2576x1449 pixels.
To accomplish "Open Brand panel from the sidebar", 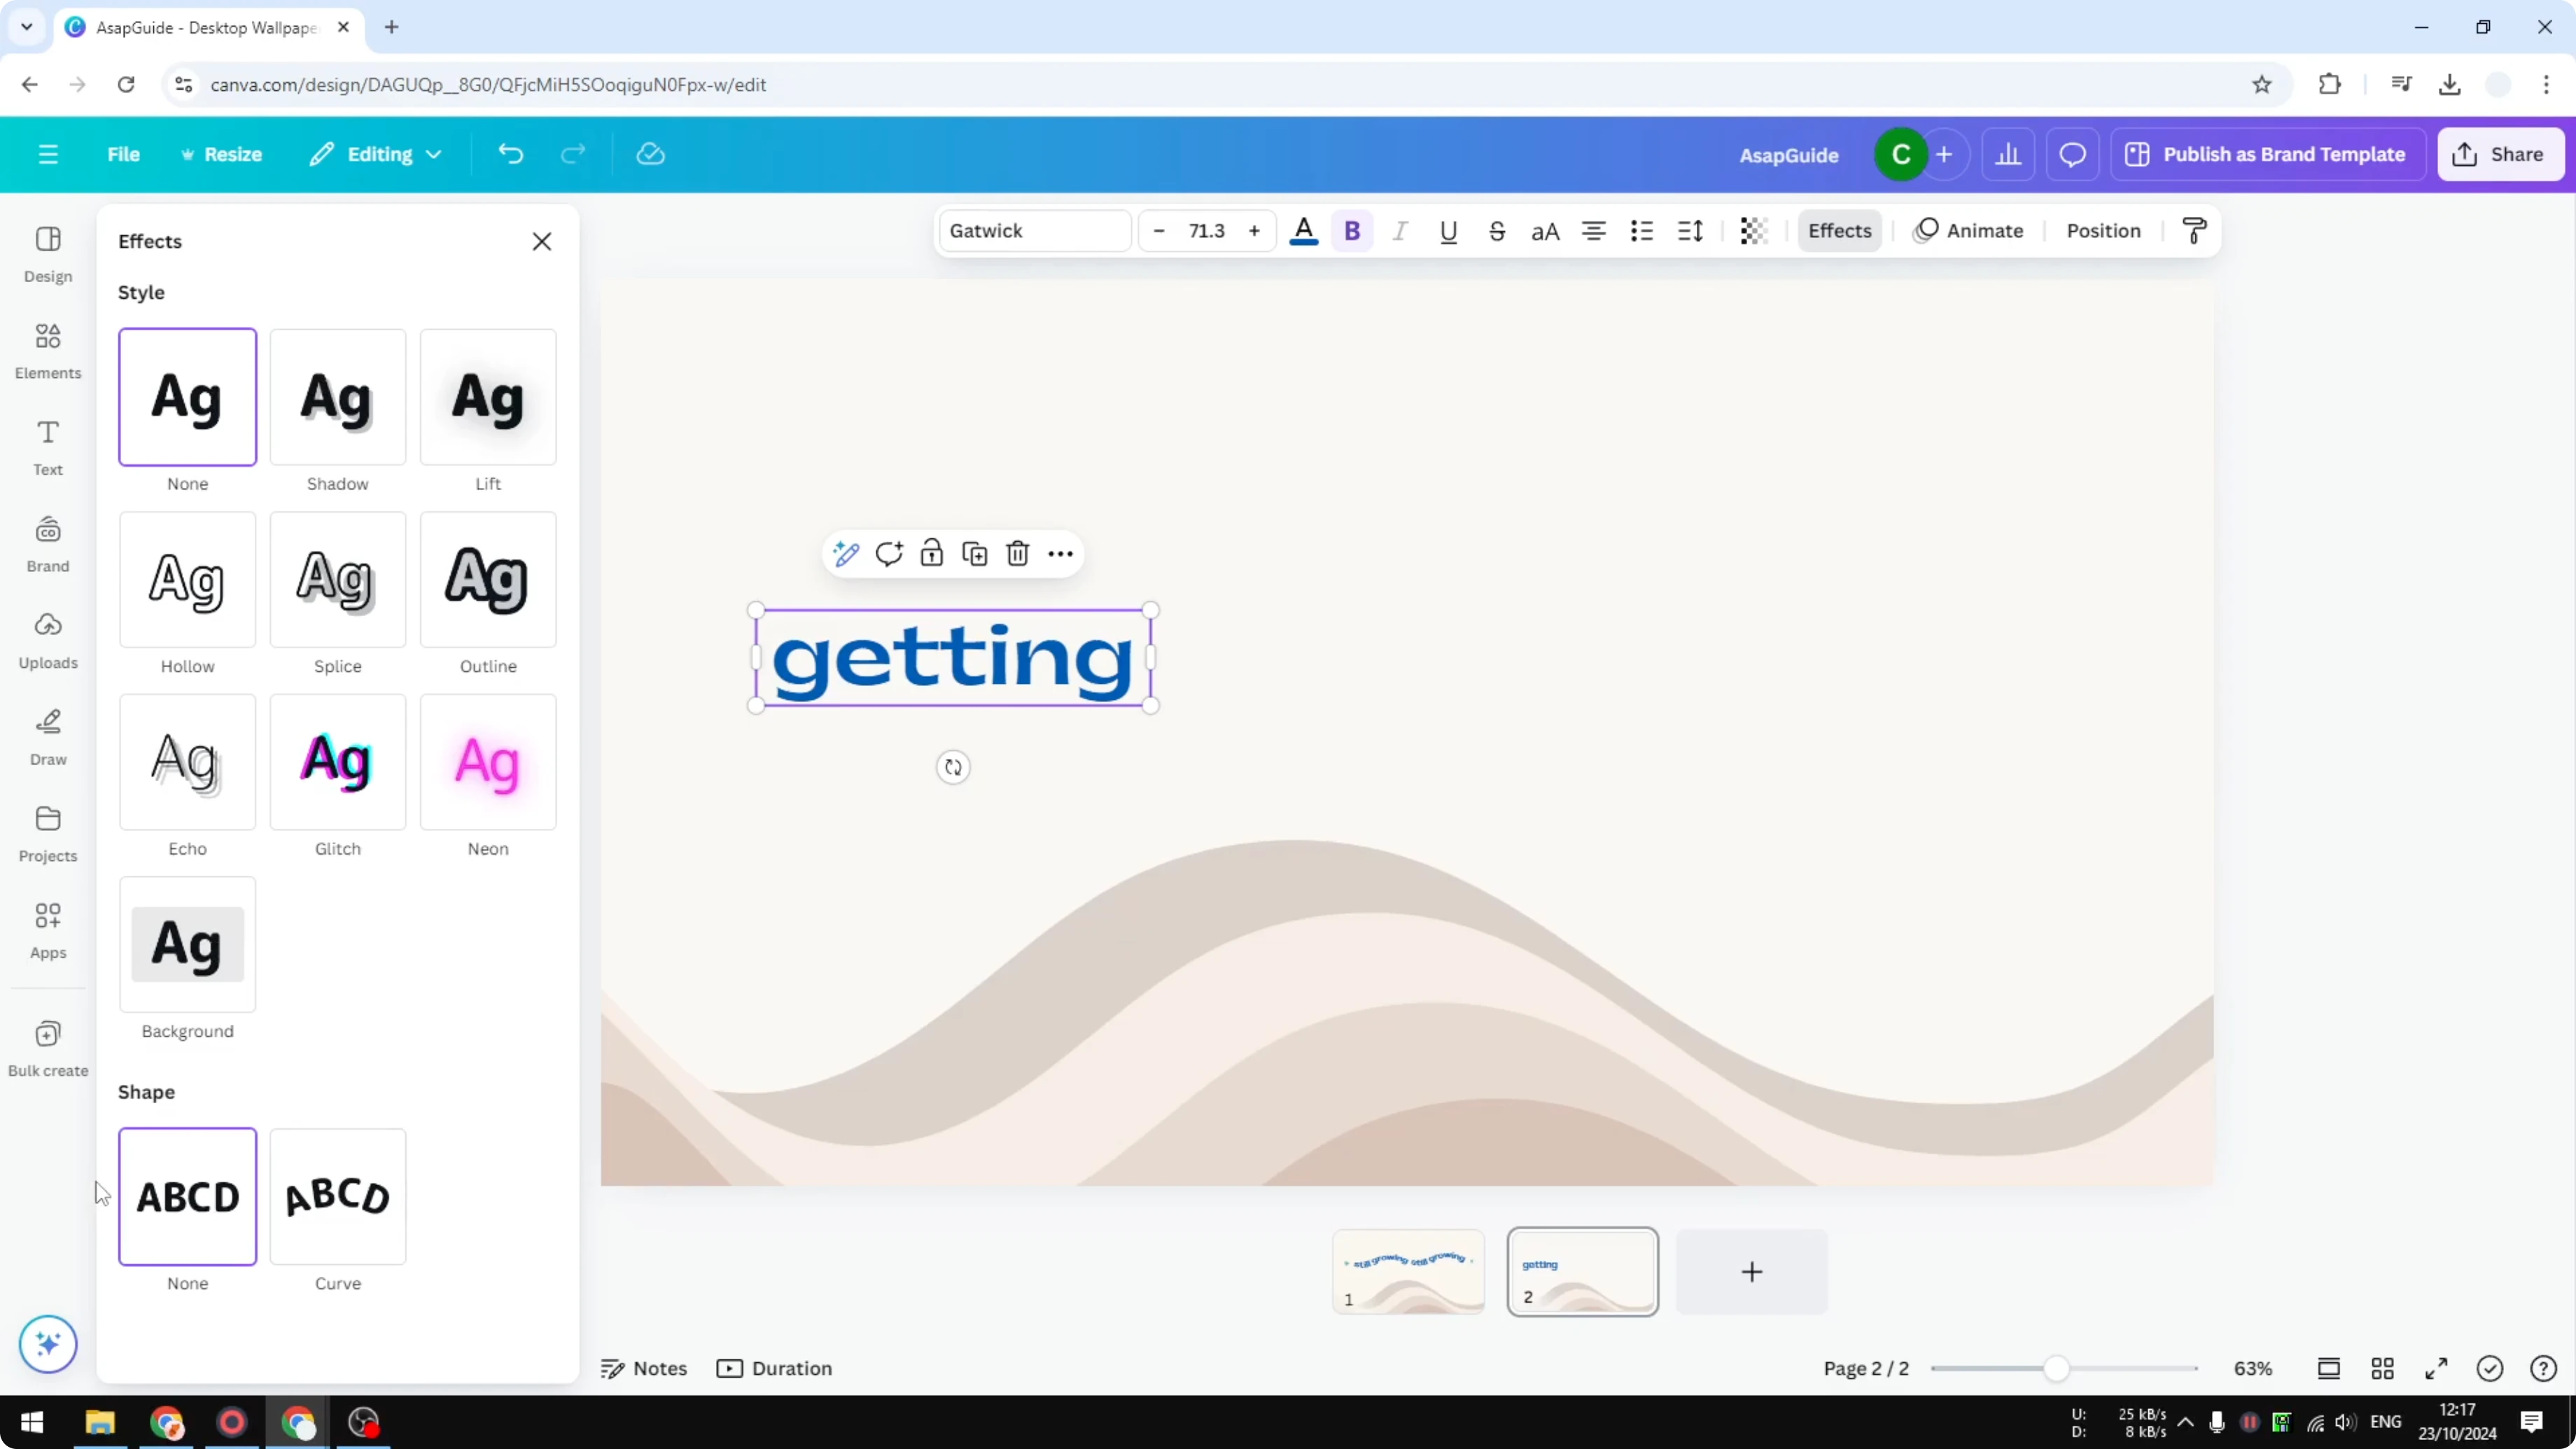I will coord(47,543).
